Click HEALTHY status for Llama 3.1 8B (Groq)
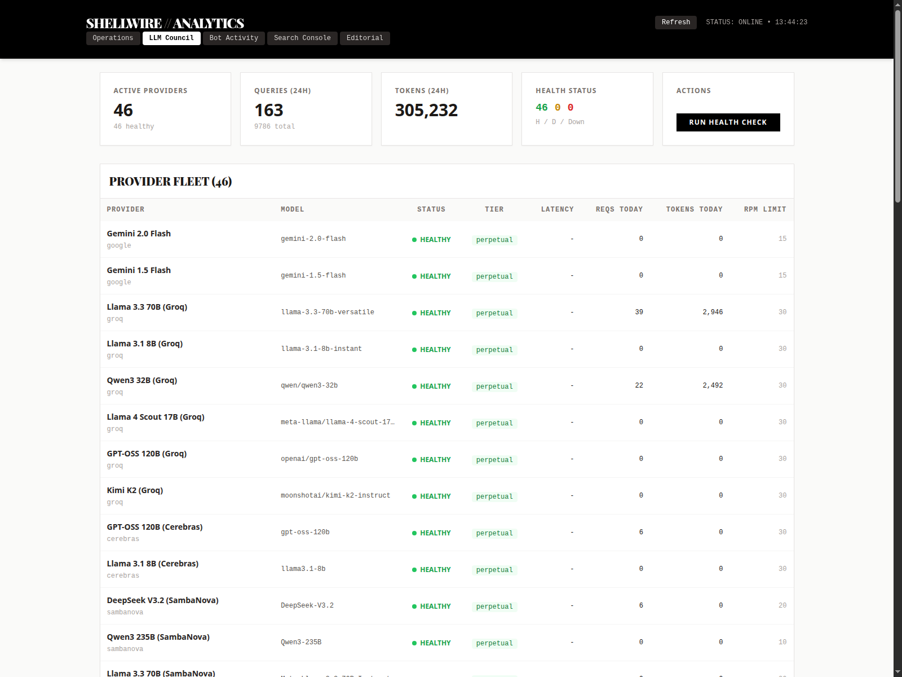 (431, 350)
